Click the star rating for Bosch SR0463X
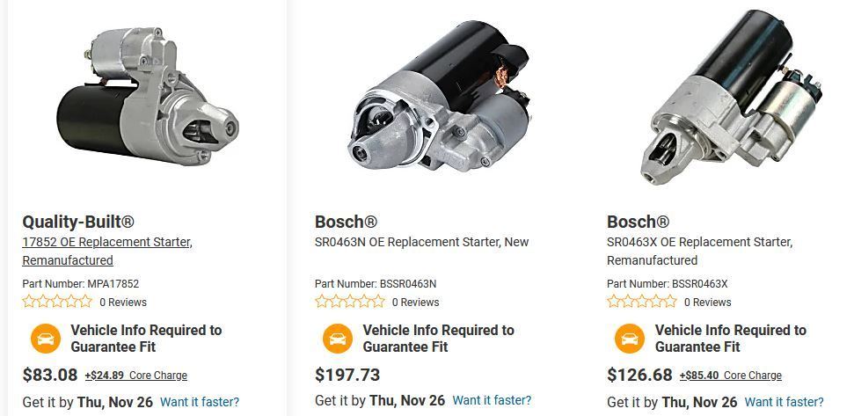The height and width of the screenshot is (416, 854). tap(642, 302)
